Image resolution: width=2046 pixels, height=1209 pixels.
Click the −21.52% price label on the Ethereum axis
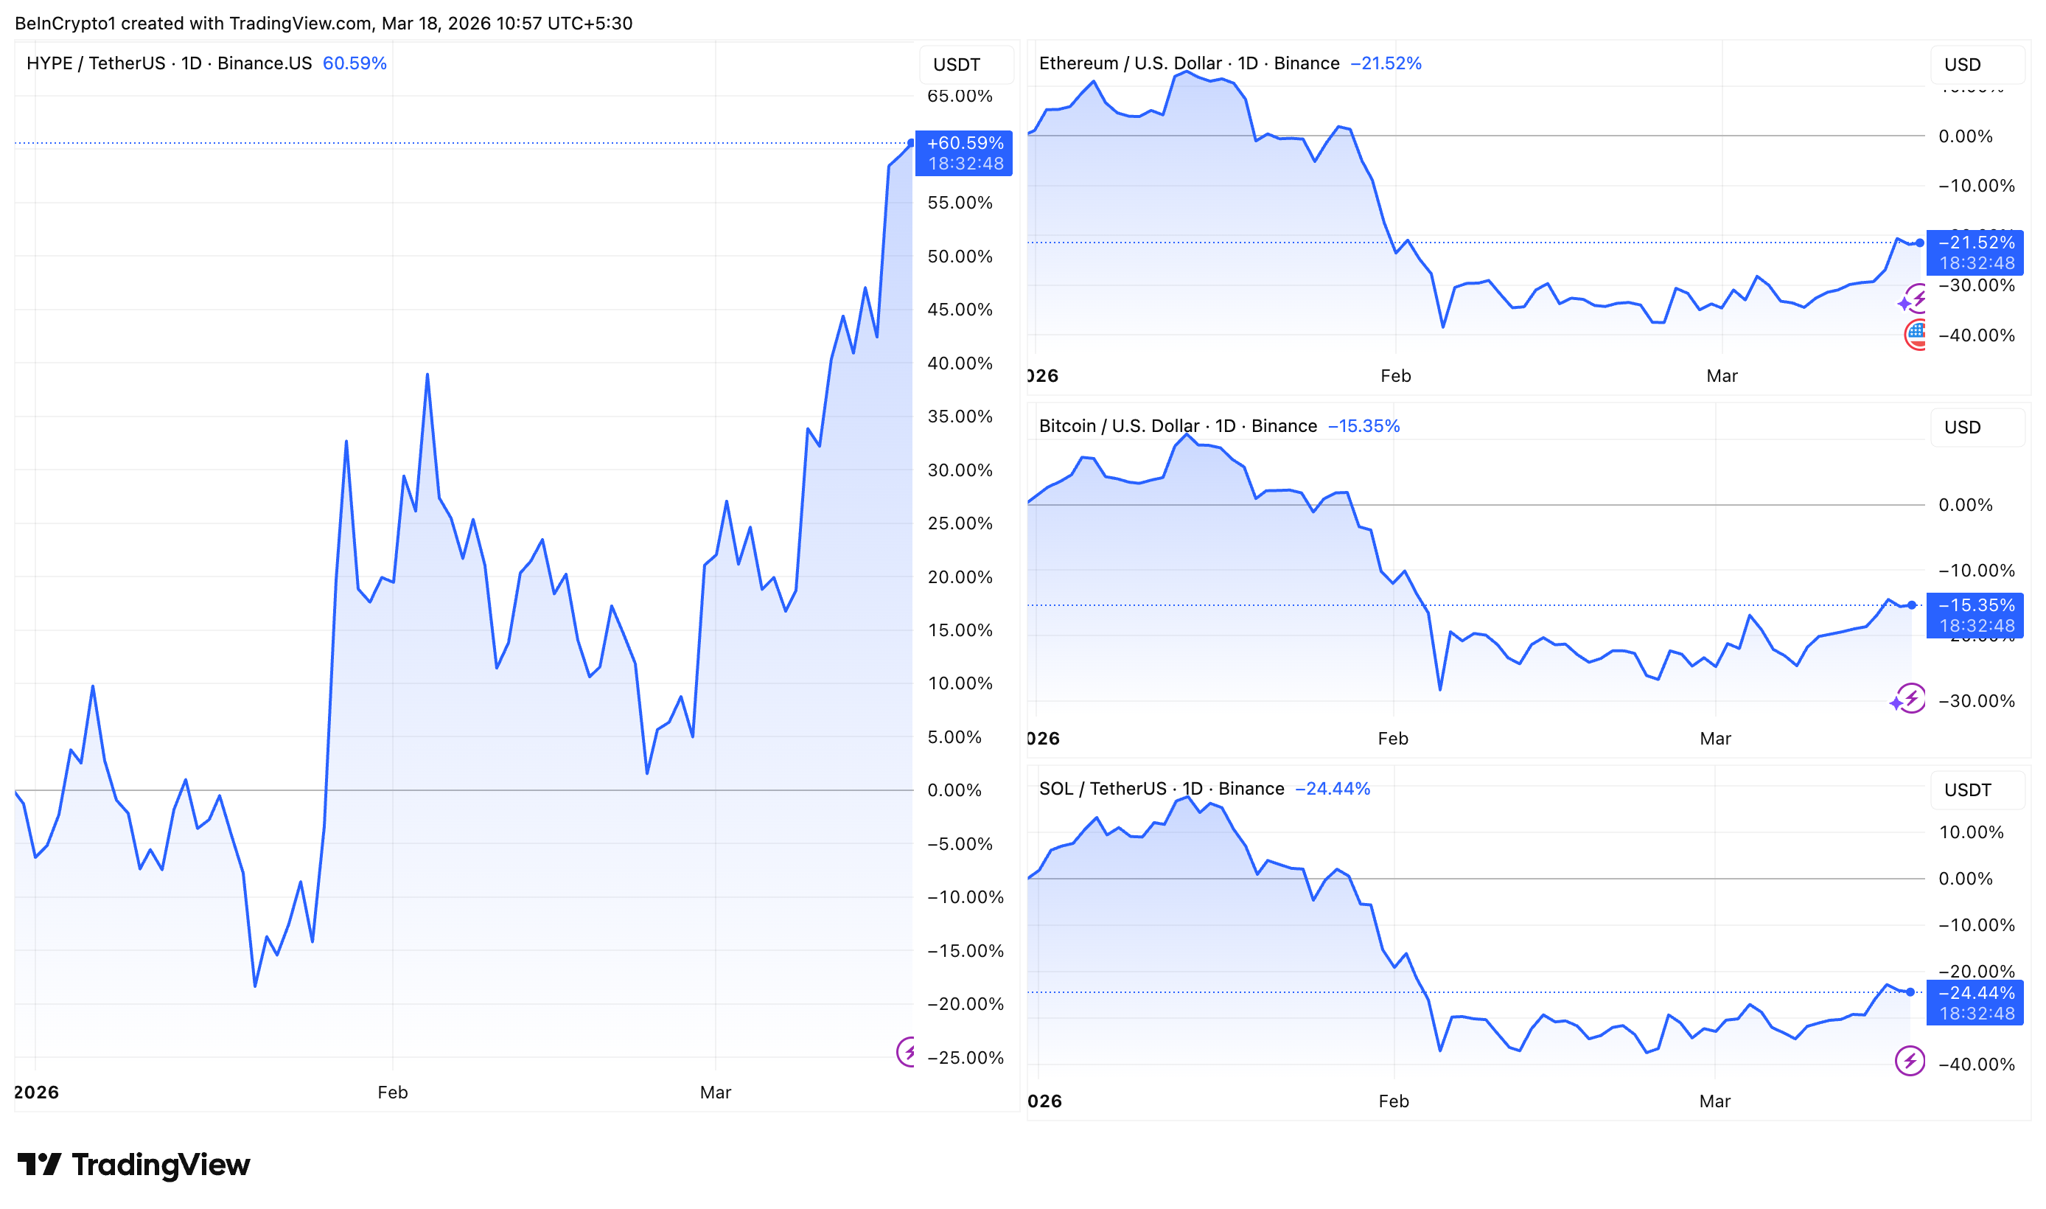pyautogui.click(x=1975, y=253)
